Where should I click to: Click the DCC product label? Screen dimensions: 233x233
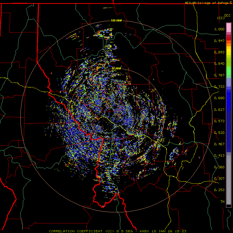pos(227,16)
